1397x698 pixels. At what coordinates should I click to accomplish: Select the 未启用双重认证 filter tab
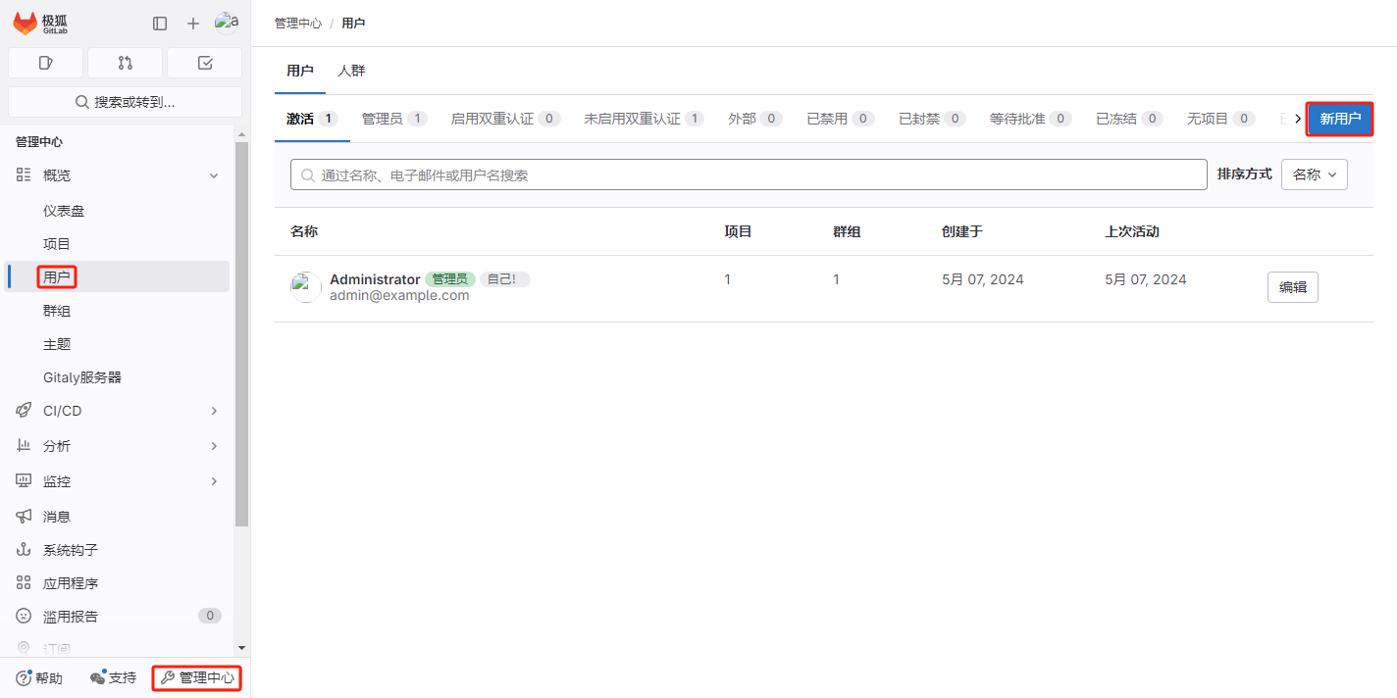click(x=633, y=117)
